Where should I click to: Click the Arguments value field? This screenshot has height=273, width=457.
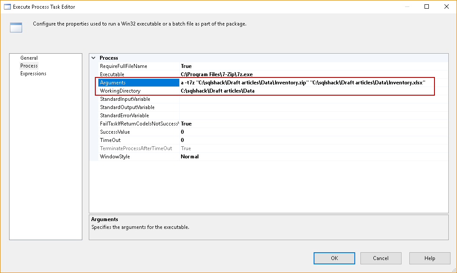click(303, 83)
